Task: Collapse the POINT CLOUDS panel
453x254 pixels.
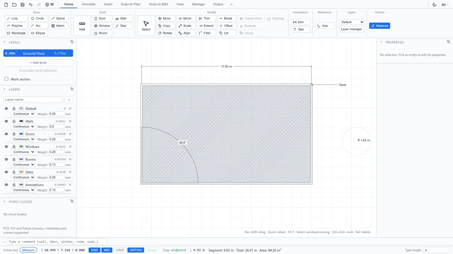Action: tap(5, 202)
